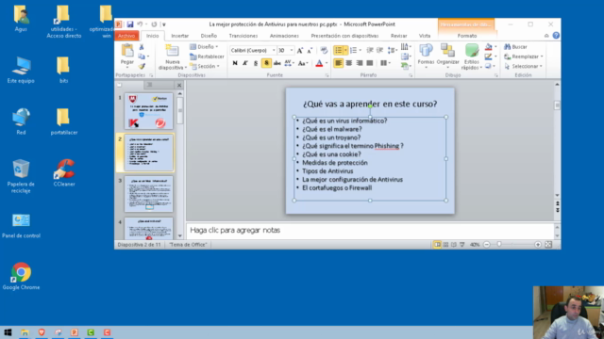Click the Buscar binoculars button

pos(515,47)
